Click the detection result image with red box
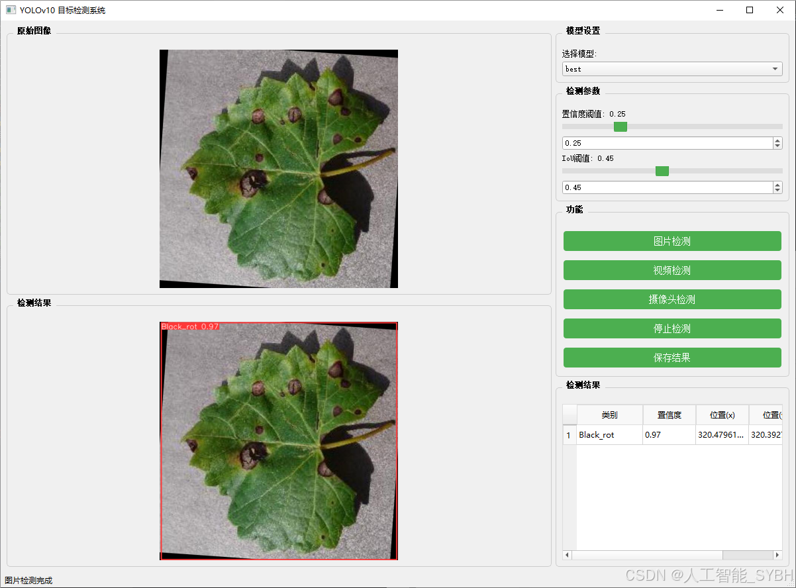Image resolution: width=796 pixels, height=588 pixels. [x=278, y=440]
